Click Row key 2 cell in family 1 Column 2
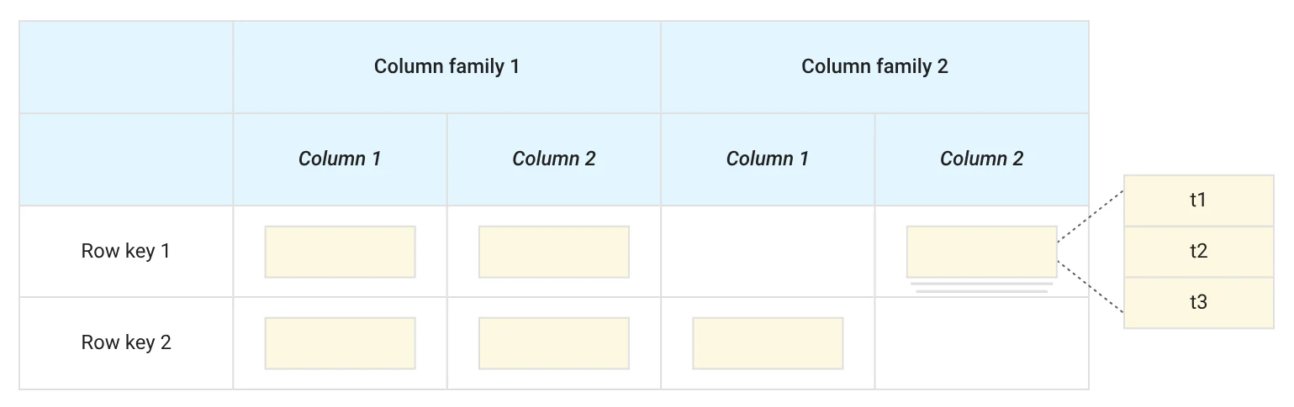Viewport: 1294px width, 407px height. click(x=553, y=343)
